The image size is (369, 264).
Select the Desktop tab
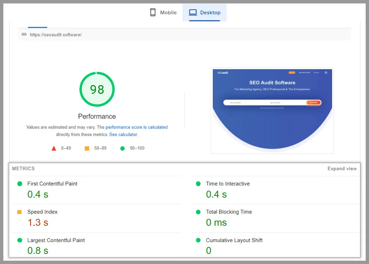tap(204, 13)
